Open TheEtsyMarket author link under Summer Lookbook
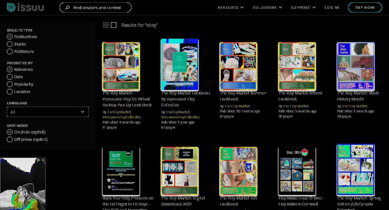 (x=237, y=106)
